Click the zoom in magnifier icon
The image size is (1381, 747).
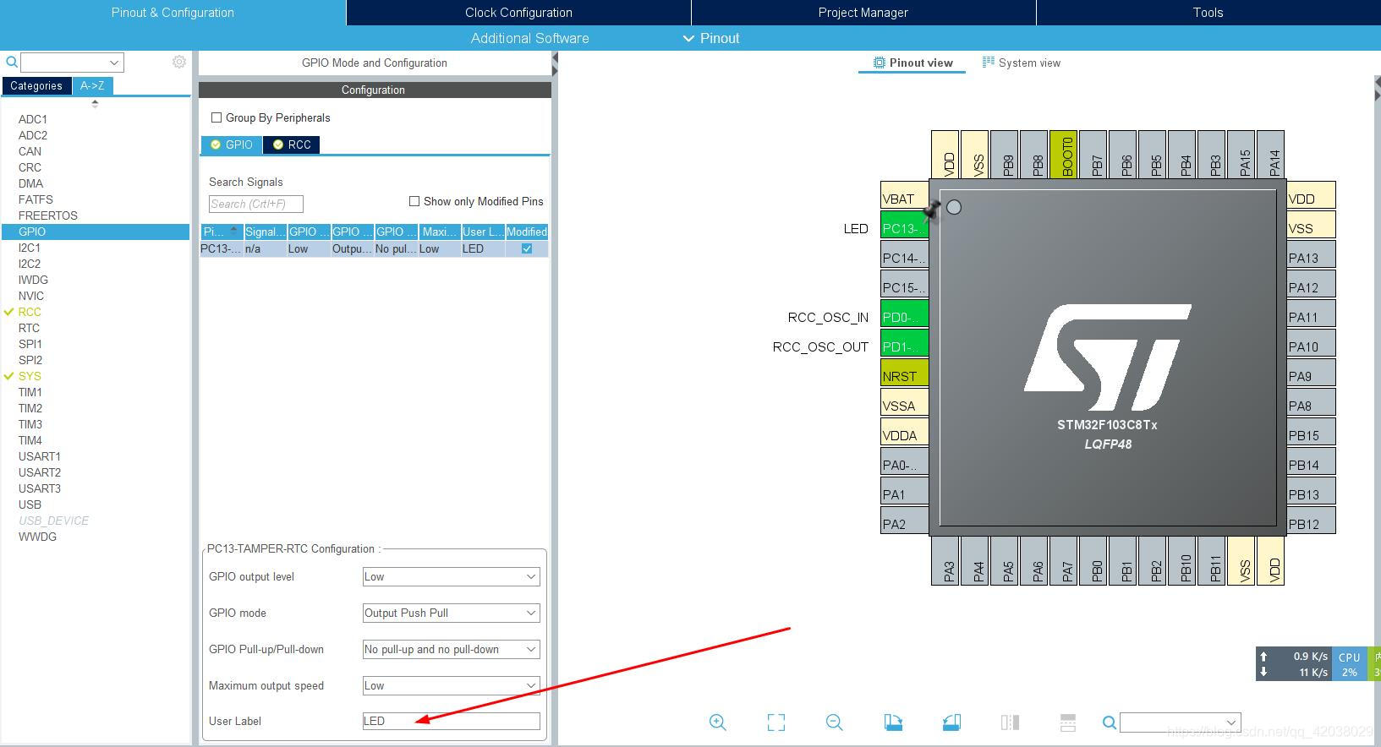tap(718, 722)
